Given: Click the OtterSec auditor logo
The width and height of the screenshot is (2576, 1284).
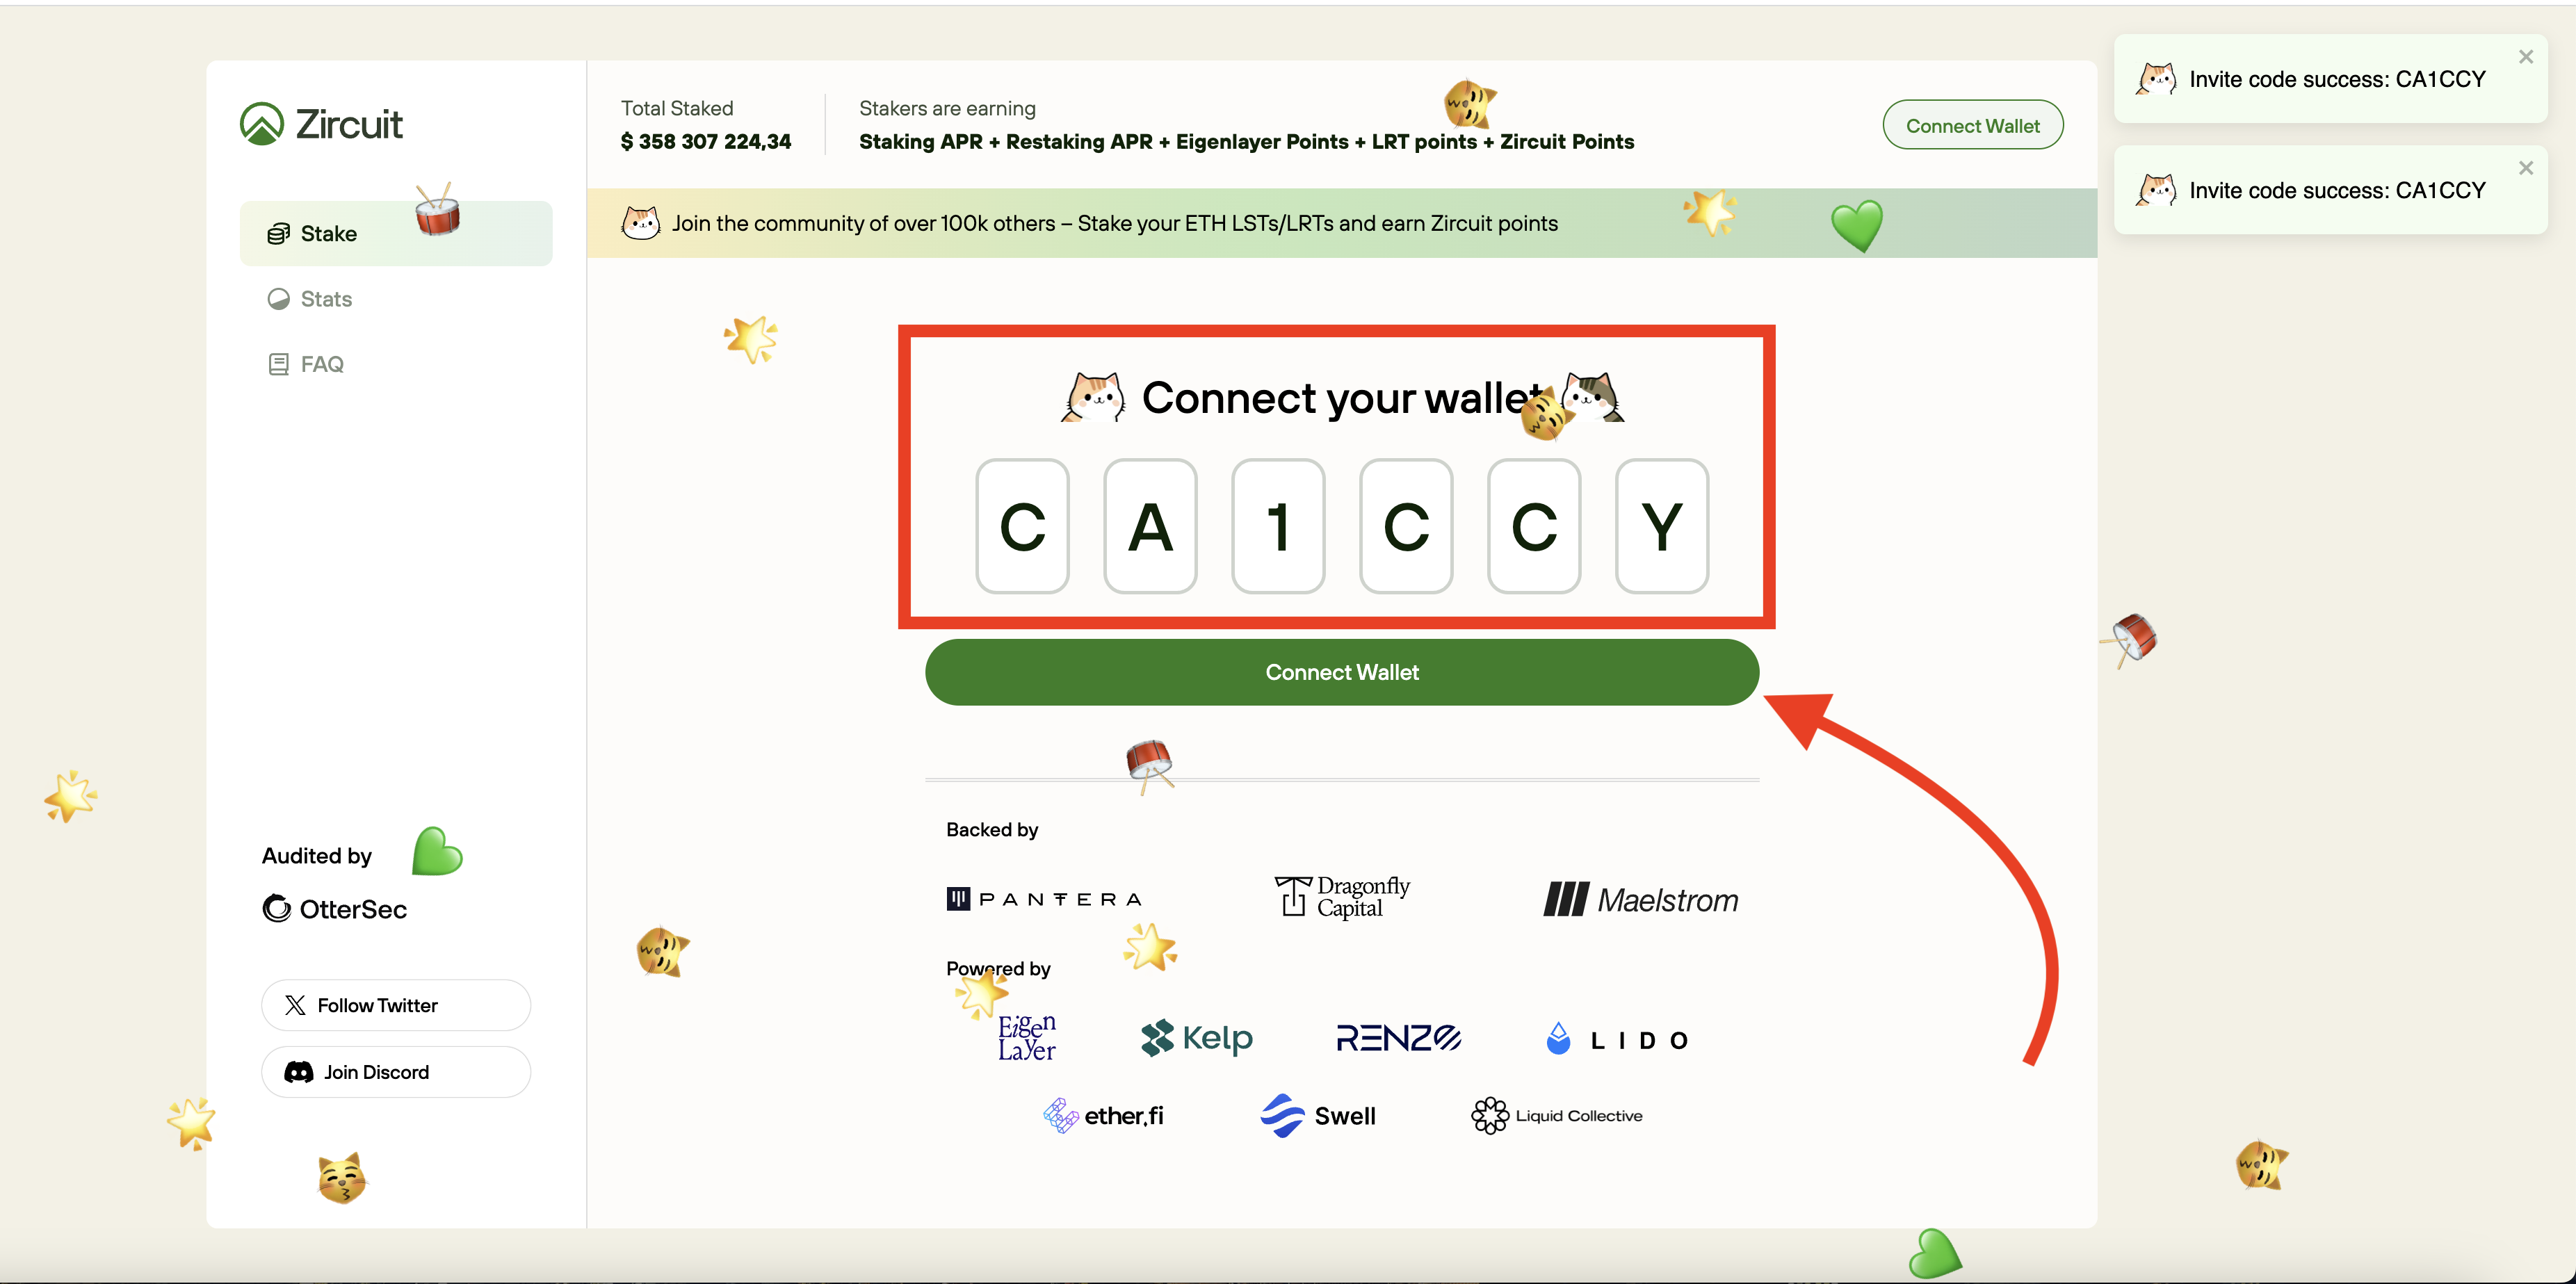Looking at the screenshot, I should pyautogui.click(x=334, y=908).
